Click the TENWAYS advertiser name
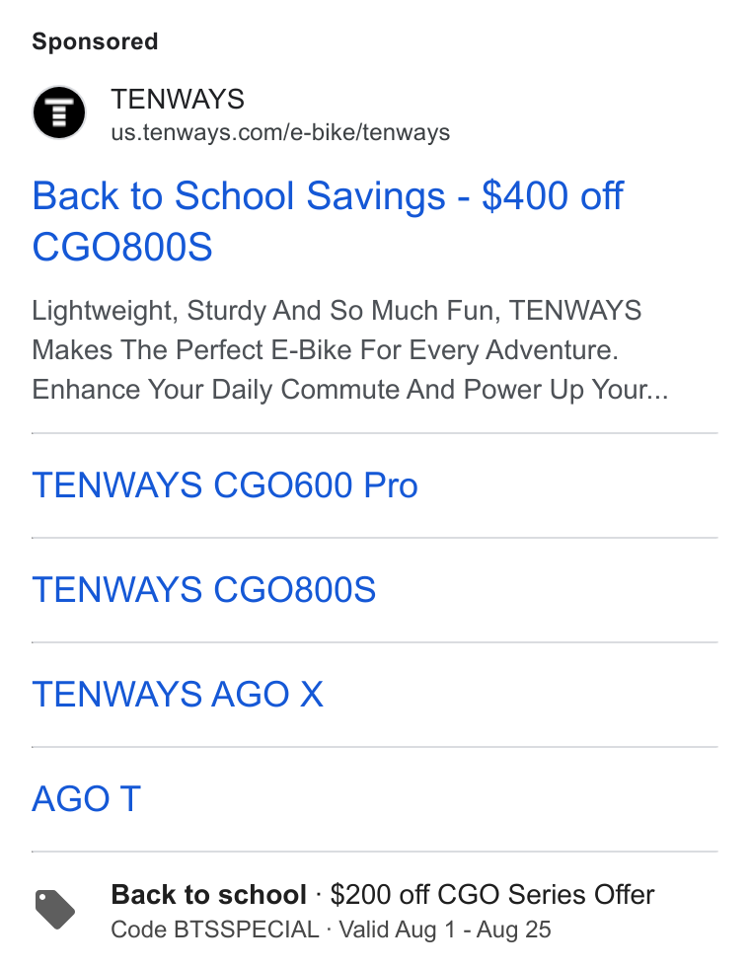 click(x=178, y=100)
